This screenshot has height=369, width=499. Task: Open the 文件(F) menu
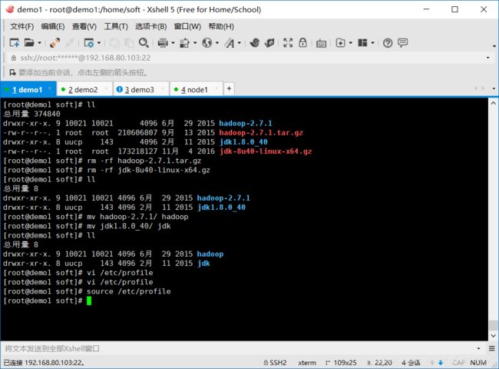[x=22, y=26]
